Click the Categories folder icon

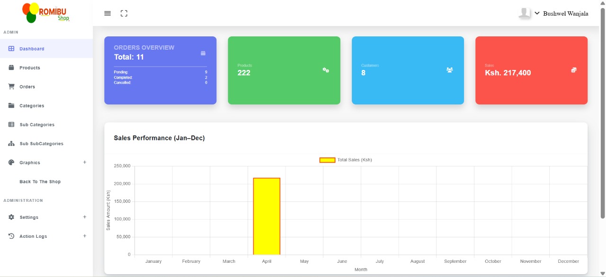tap(11, 105)
